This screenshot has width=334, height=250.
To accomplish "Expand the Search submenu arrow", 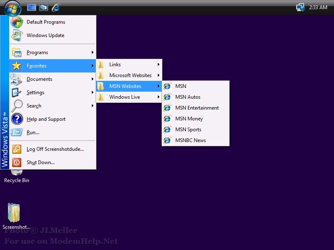I will pyautogui.click(x=92, y=106).
